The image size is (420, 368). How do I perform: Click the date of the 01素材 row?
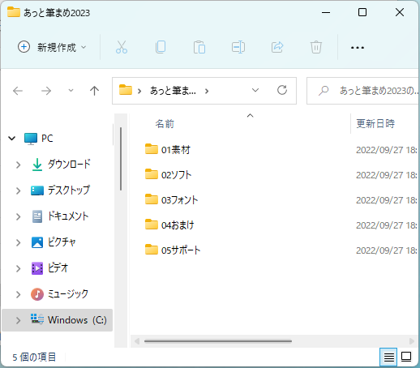point(387,150)
